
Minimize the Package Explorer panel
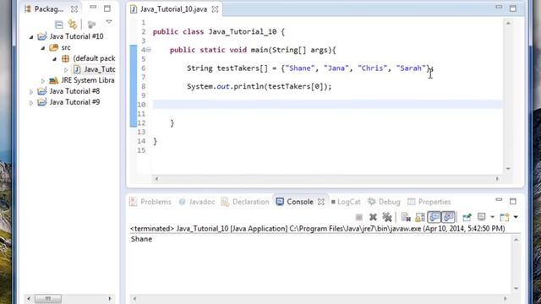[x=93, y=7]
